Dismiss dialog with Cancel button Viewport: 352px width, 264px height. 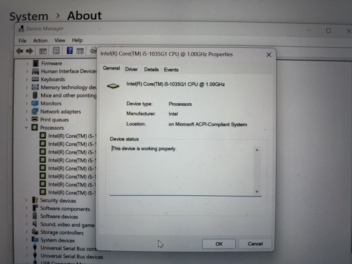coord(255,244)
